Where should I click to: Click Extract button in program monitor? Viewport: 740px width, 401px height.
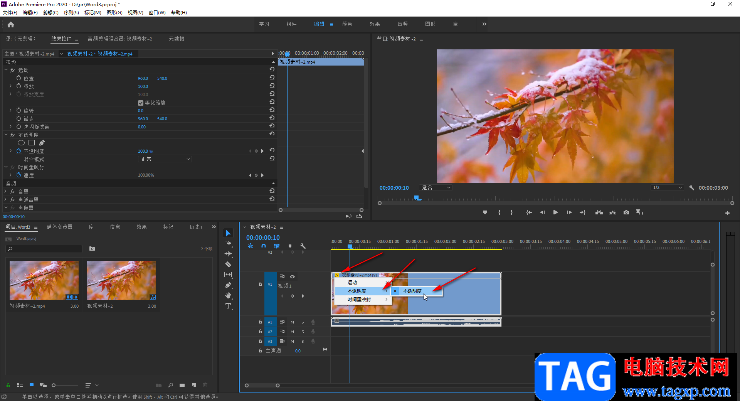click(612, 212)
